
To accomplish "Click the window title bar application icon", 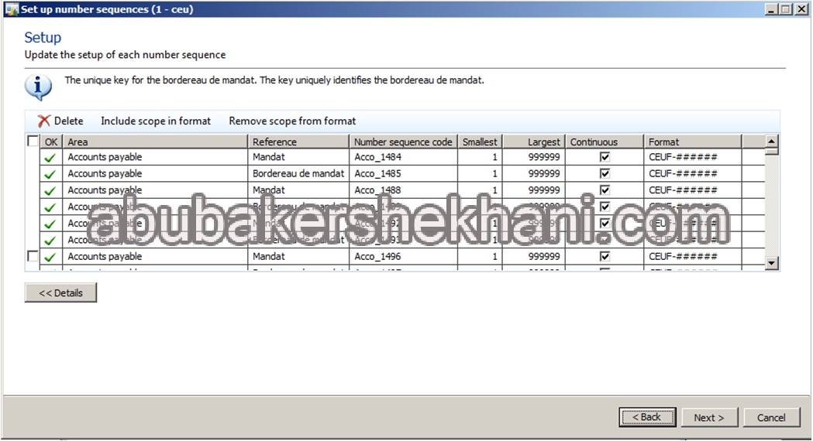I will 12,9.
